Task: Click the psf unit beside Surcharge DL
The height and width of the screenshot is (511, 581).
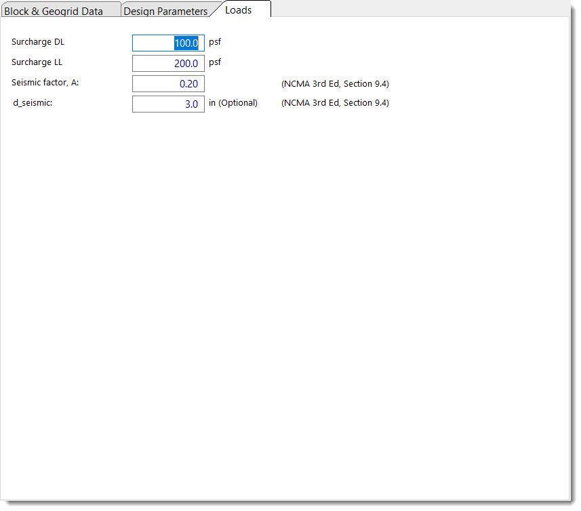Action: tap(215, 42)
